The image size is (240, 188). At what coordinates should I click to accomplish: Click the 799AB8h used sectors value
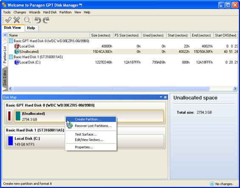[x=158, y=62]
